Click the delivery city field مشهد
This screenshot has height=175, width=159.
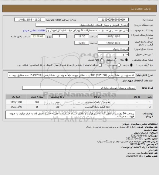click(113, 54)
